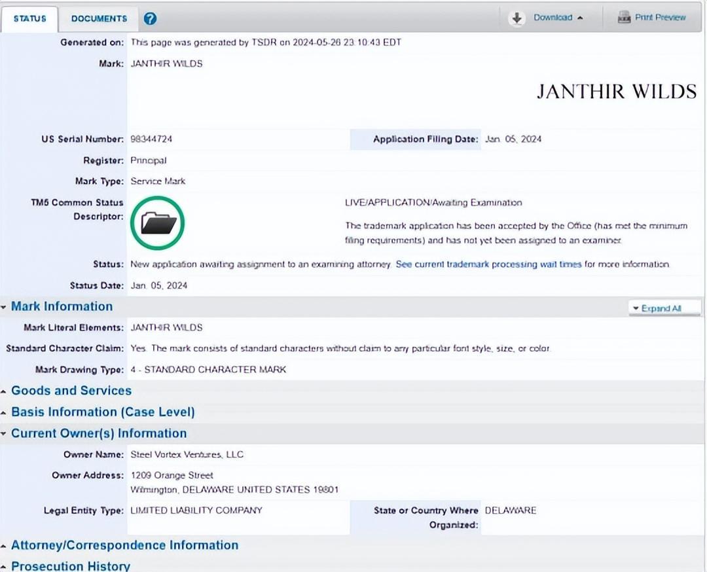This screenshot has height=572, width=707.
Task: Click the blue help question mark icon
Action: [x=150, y=18]
